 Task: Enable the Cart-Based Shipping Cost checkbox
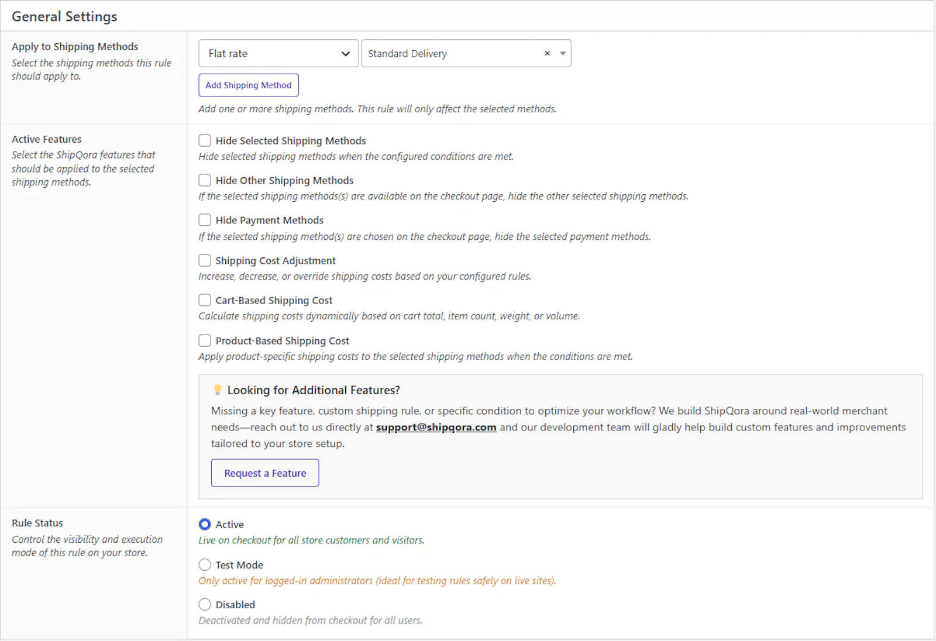(x=205, y=300)
